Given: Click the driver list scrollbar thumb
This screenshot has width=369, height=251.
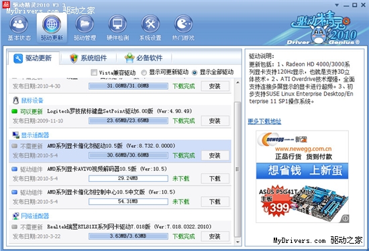Looking at the screenshot, I should 238,169.
